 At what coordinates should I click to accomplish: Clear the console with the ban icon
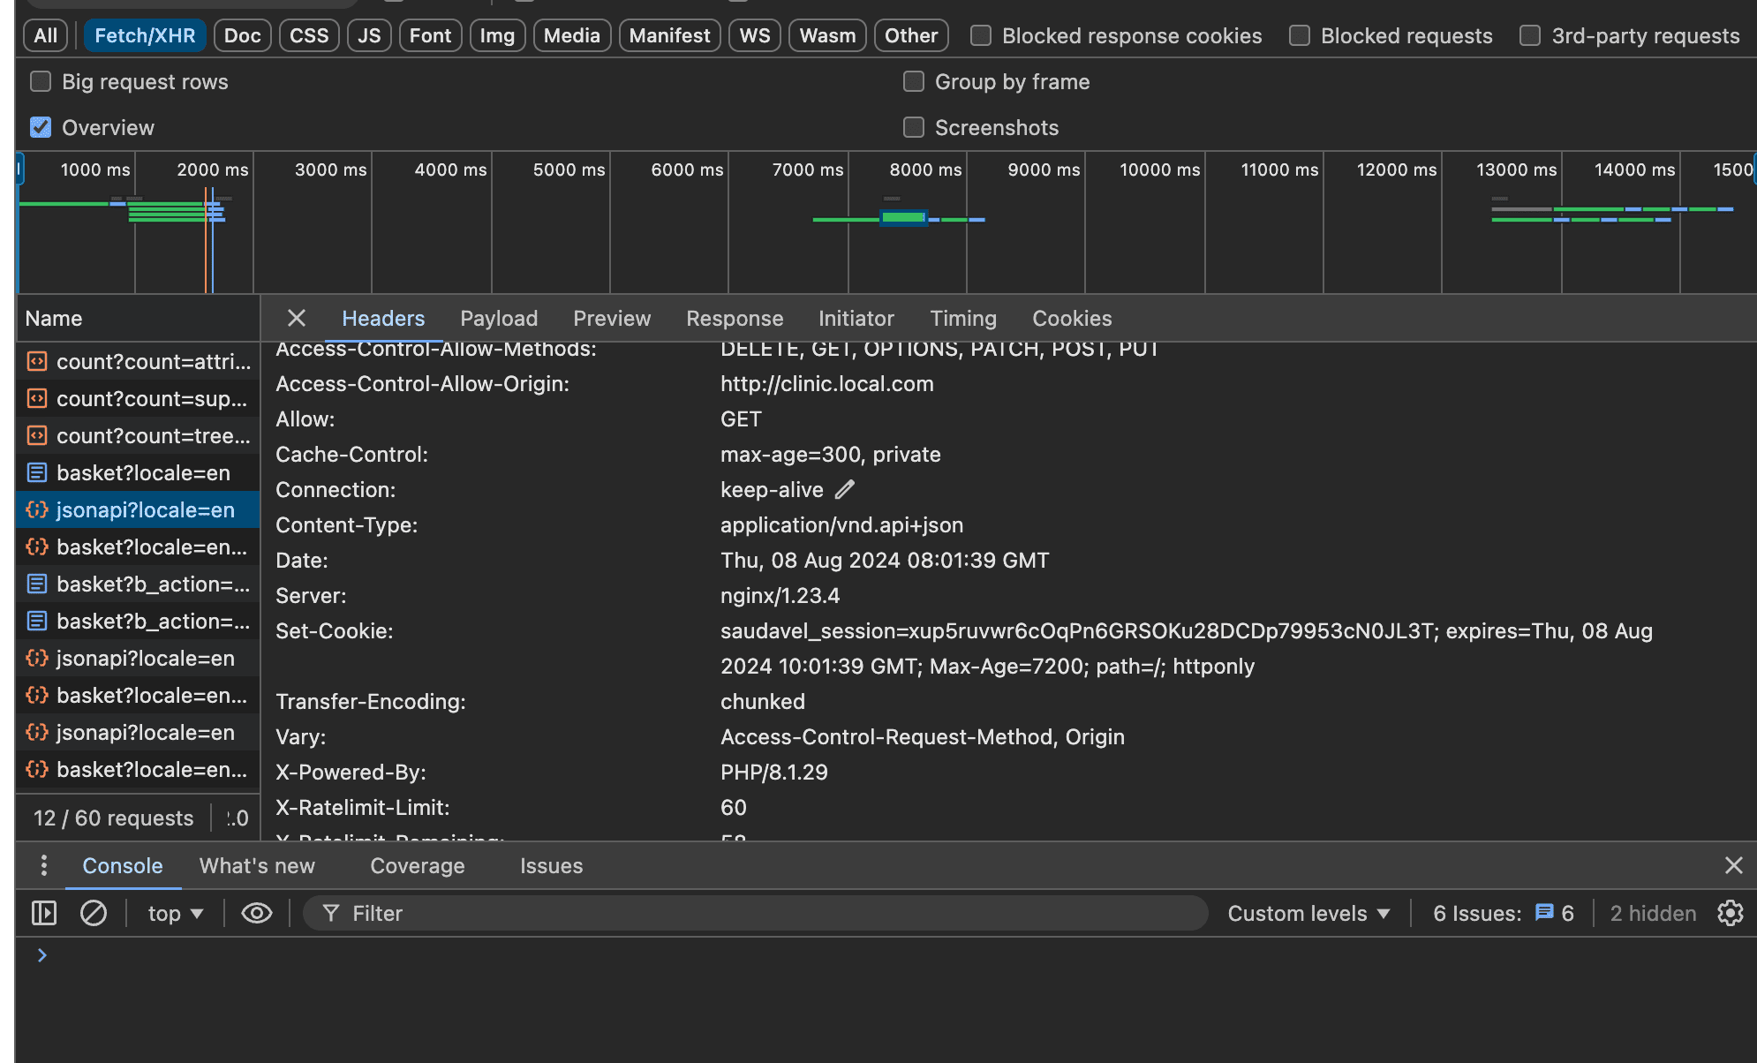point(94,913)
